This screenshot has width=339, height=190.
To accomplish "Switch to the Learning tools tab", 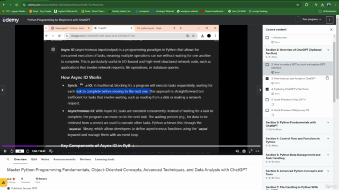I will coord(105,159).
